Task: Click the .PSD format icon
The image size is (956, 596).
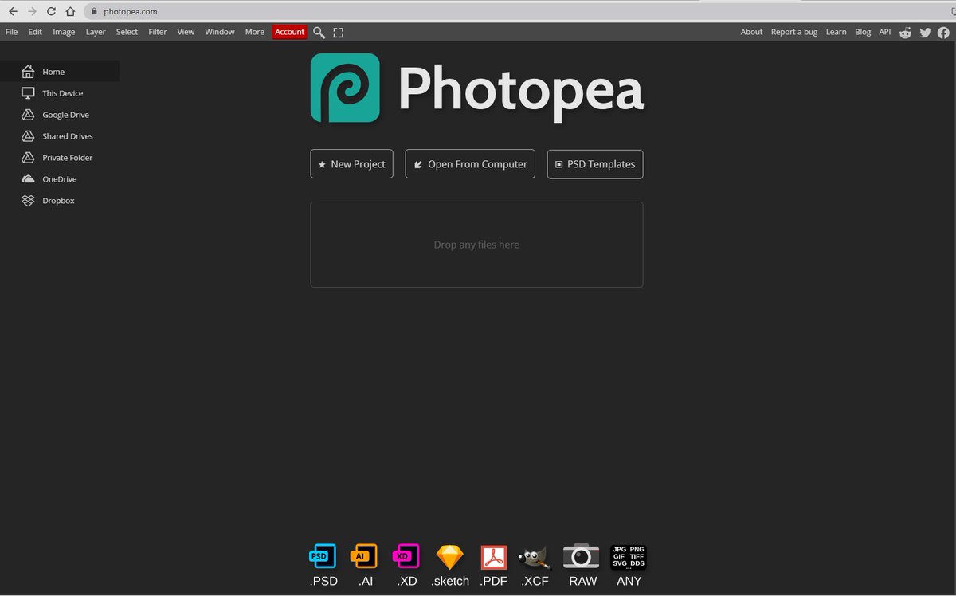Action: [x=323, y=556]
